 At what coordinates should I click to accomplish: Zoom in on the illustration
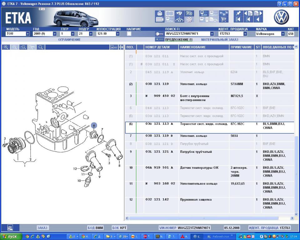(6, 47)
